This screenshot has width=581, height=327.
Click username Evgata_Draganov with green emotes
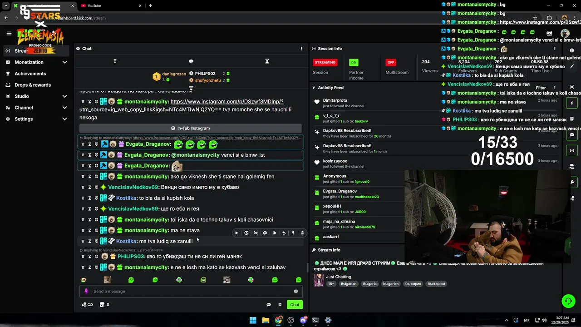pyautogui.click(x=148, y=144)
